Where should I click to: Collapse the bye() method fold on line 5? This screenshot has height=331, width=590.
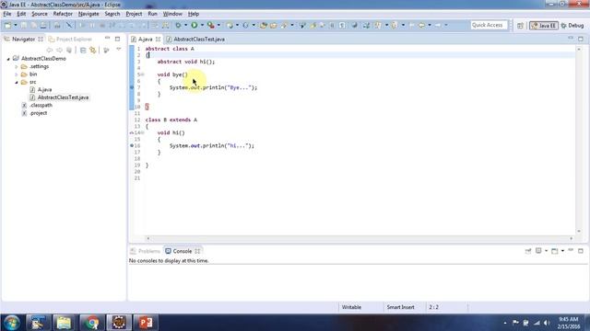point(143,74)
